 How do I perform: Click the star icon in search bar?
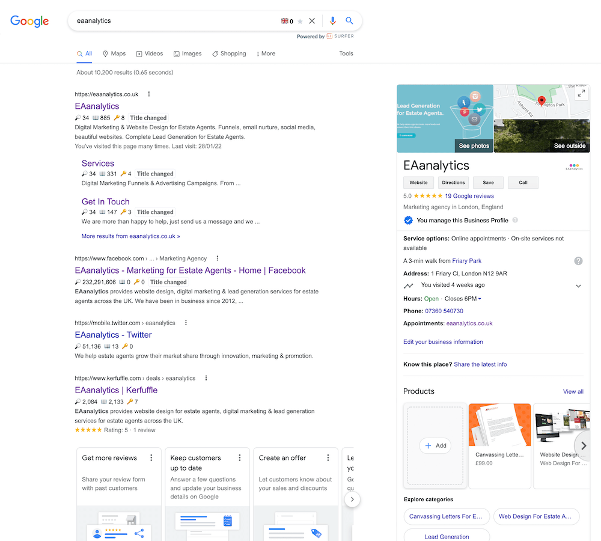(x=300, y=21)
